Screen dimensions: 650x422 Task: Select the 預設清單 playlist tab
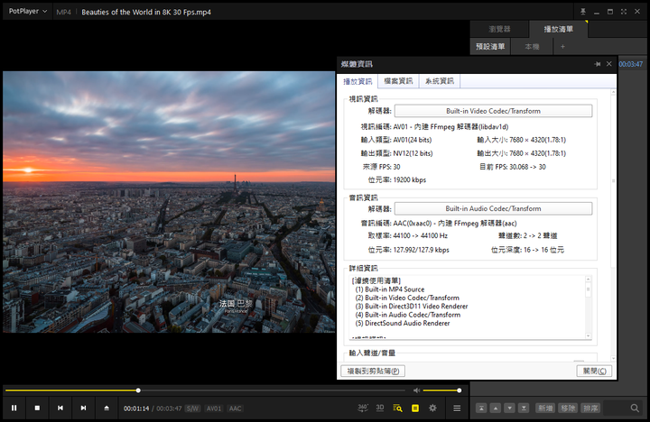tap(490, 46)
